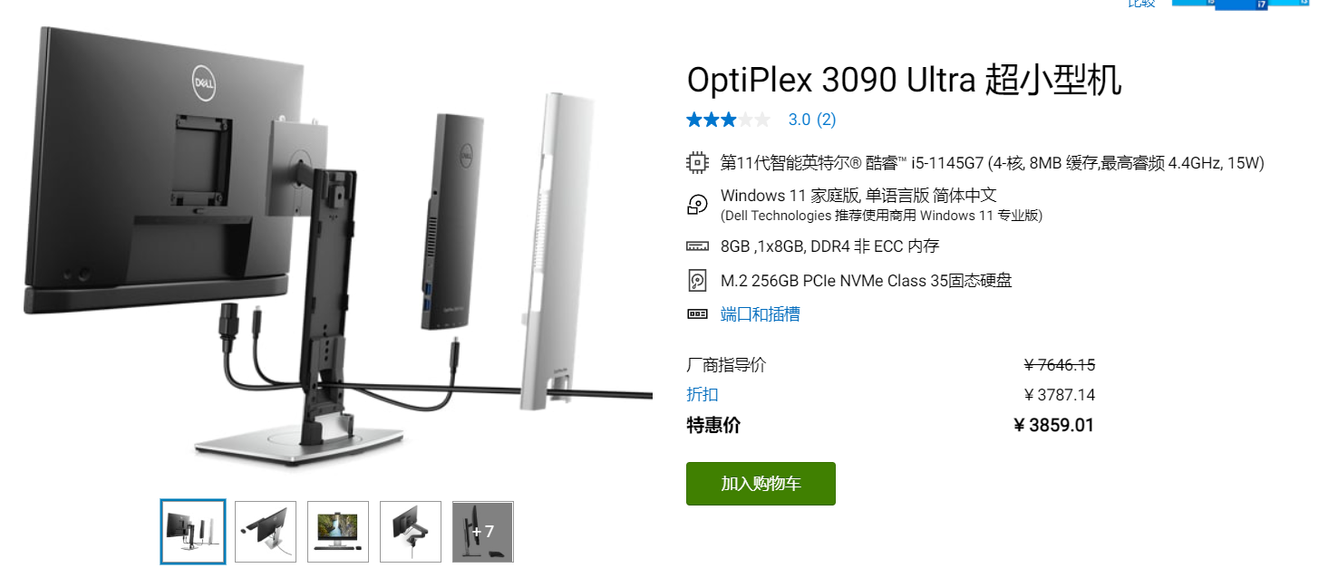Screen dimensions: 1328x568
Task: Select the first product thumbnail with blue border
Action: pyautogui.click(x=193, y=532)
